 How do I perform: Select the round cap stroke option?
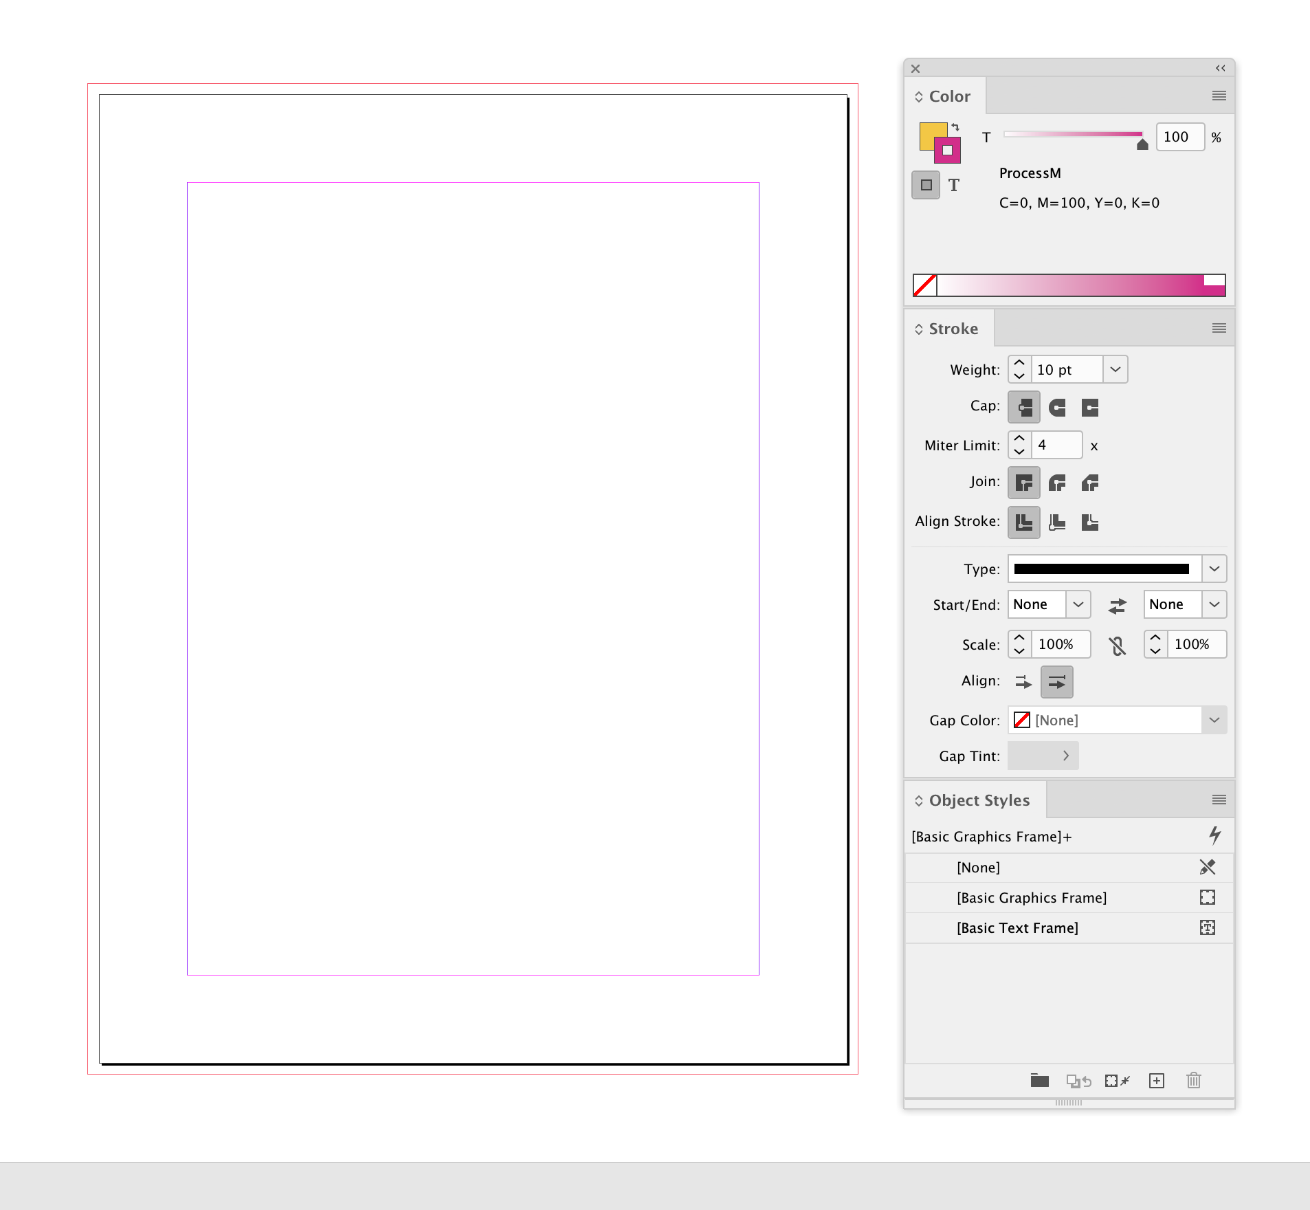(x=1056, y=407)
